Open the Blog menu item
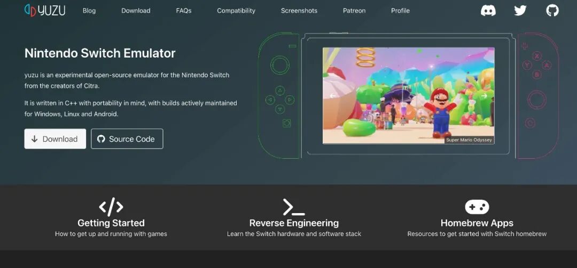The image size is (577, 268). click(x=89, y=11)
